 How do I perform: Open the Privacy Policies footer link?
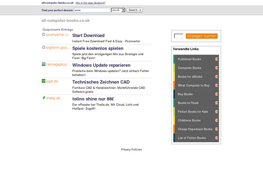[131, 149]
